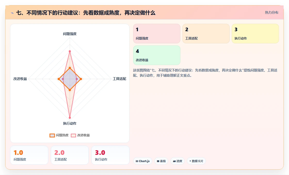Viewport: 289px width, 175px height.
Task: Click the 问题强度 axis label on radar
Action: [x=70, y=34]
